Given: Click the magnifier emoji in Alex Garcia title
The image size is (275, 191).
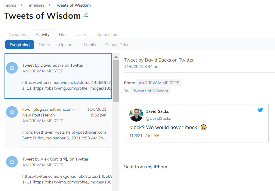Looking at the screenshot, I should pos(66,159).
